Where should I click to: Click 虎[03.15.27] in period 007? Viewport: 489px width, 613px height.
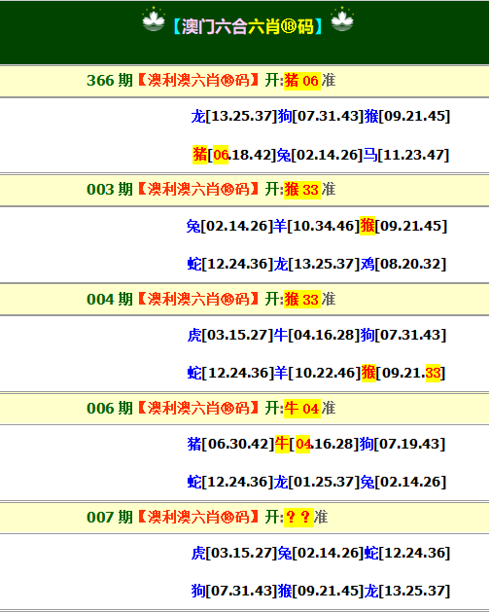pos(234,553)
